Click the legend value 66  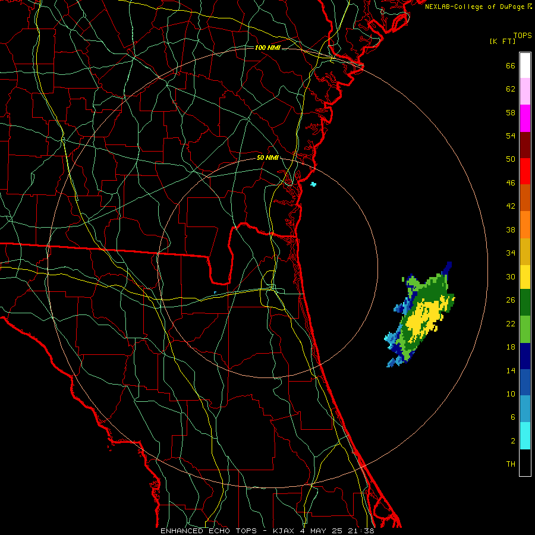coord(511,65)
